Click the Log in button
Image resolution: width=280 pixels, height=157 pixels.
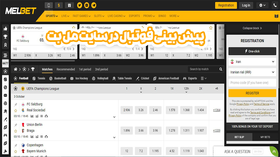246,5
